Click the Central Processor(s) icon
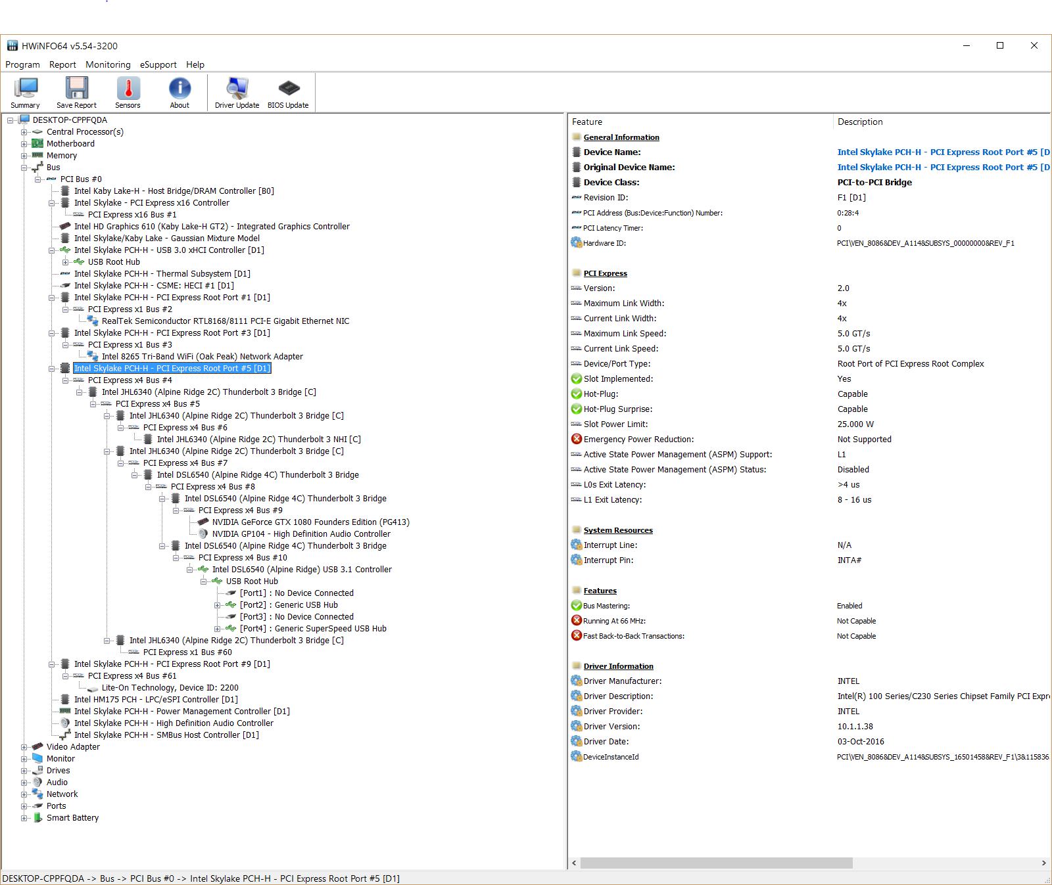1052x885 pixels. (37, 132)
